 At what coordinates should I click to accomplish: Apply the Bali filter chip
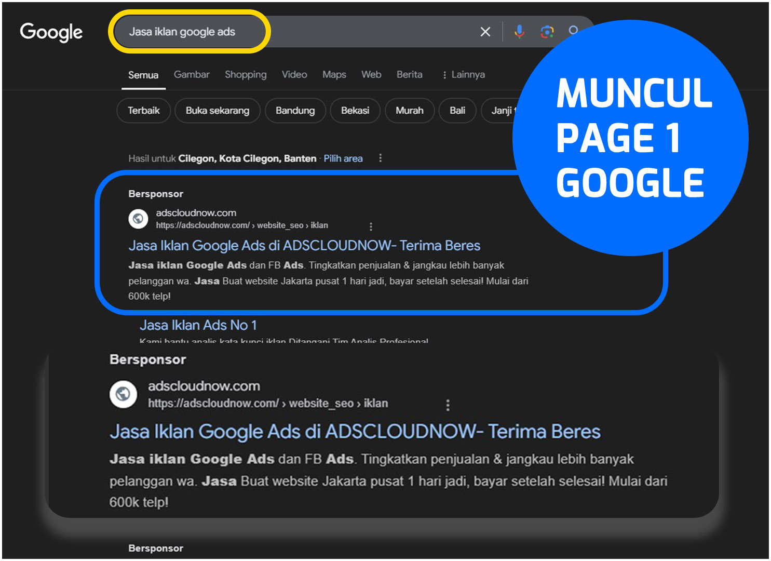[x=457, y=111]
